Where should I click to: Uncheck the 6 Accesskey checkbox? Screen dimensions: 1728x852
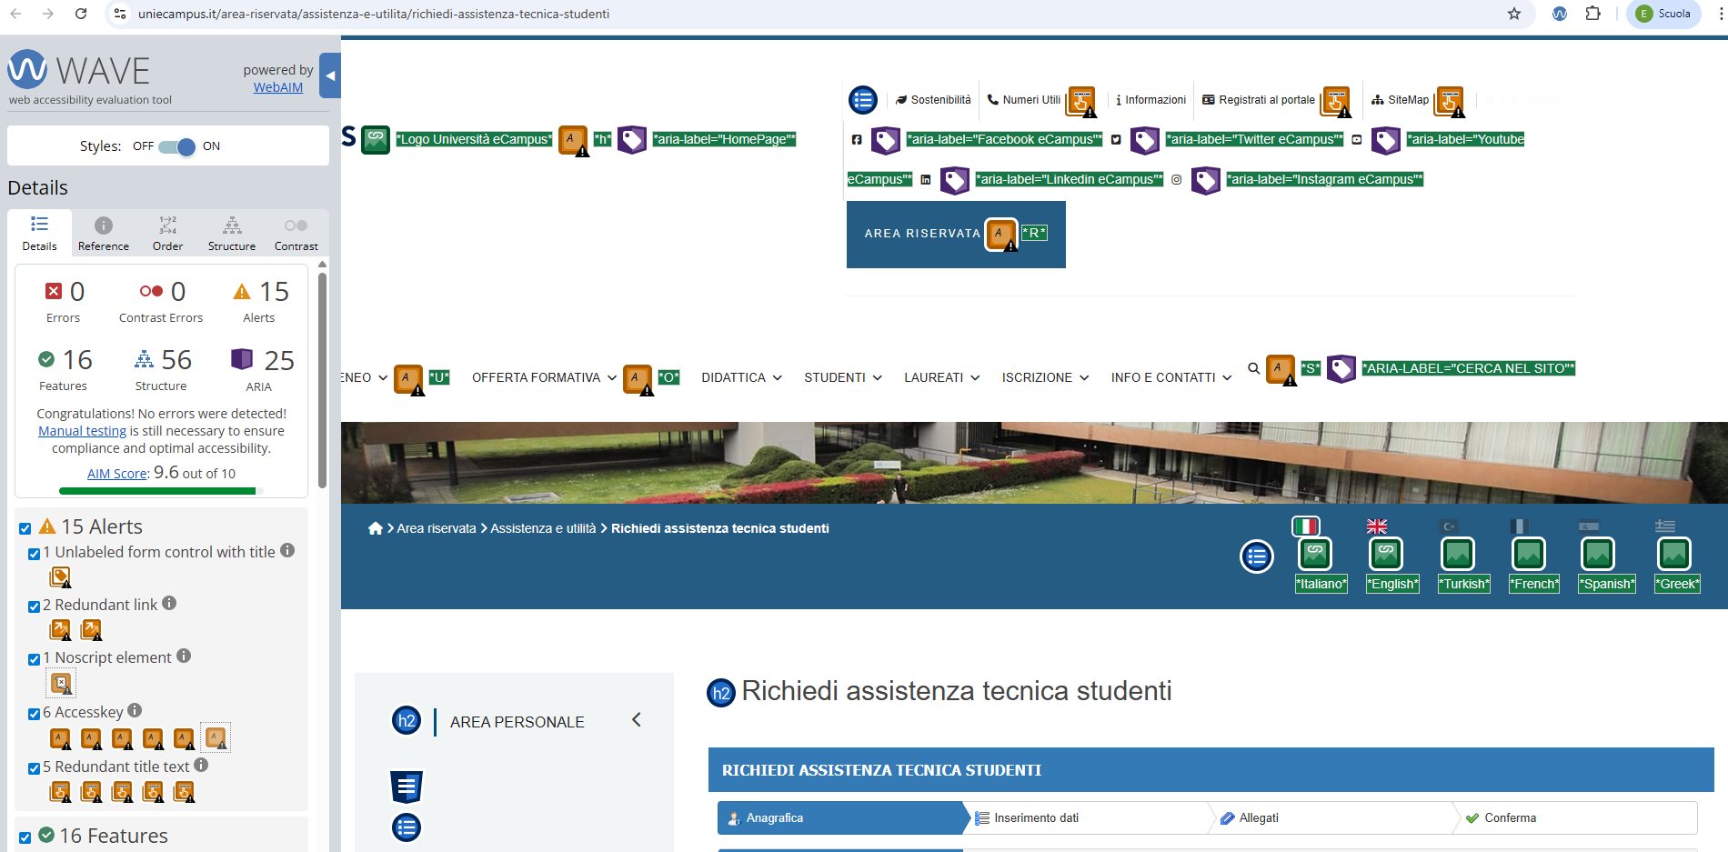pyautogui.click(x=34, y=714)
